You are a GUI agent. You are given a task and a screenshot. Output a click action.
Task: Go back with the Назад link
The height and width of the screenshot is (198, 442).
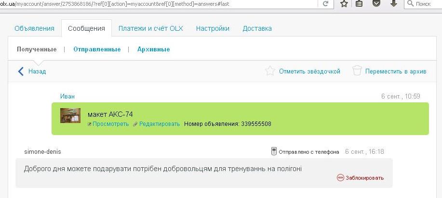pos(37,72)
